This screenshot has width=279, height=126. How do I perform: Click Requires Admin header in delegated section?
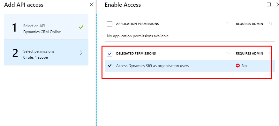[249, 54]
